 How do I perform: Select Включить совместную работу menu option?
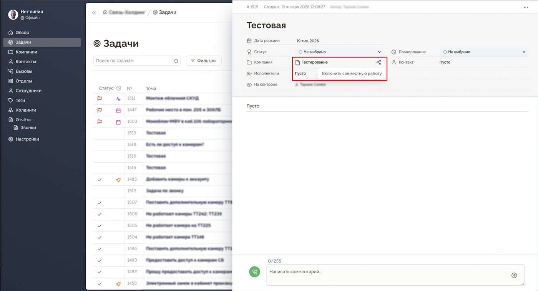click(352, 73)
